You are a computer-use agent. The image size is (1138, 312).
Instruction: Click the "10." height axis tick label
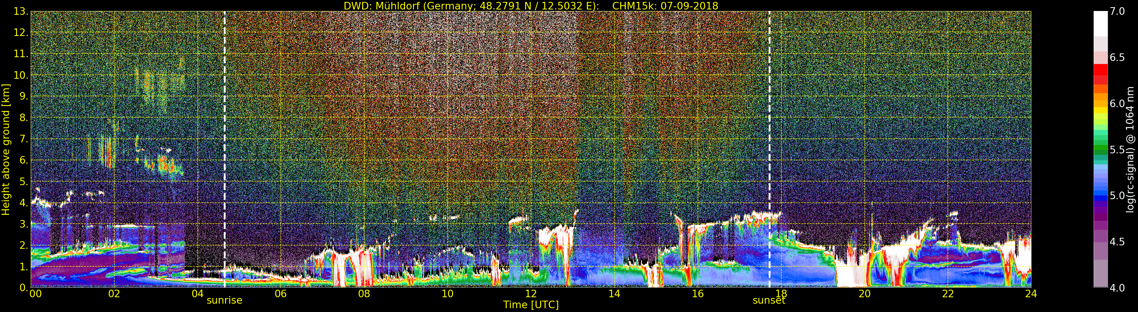(21, 75)
